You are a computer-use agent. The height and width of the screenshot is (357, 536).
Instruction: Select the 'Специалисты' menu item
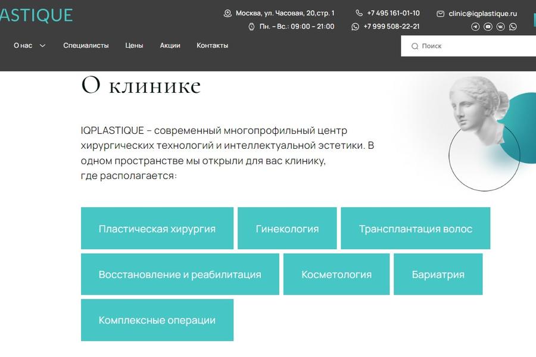pyautogui.click(x=86, y=45)
